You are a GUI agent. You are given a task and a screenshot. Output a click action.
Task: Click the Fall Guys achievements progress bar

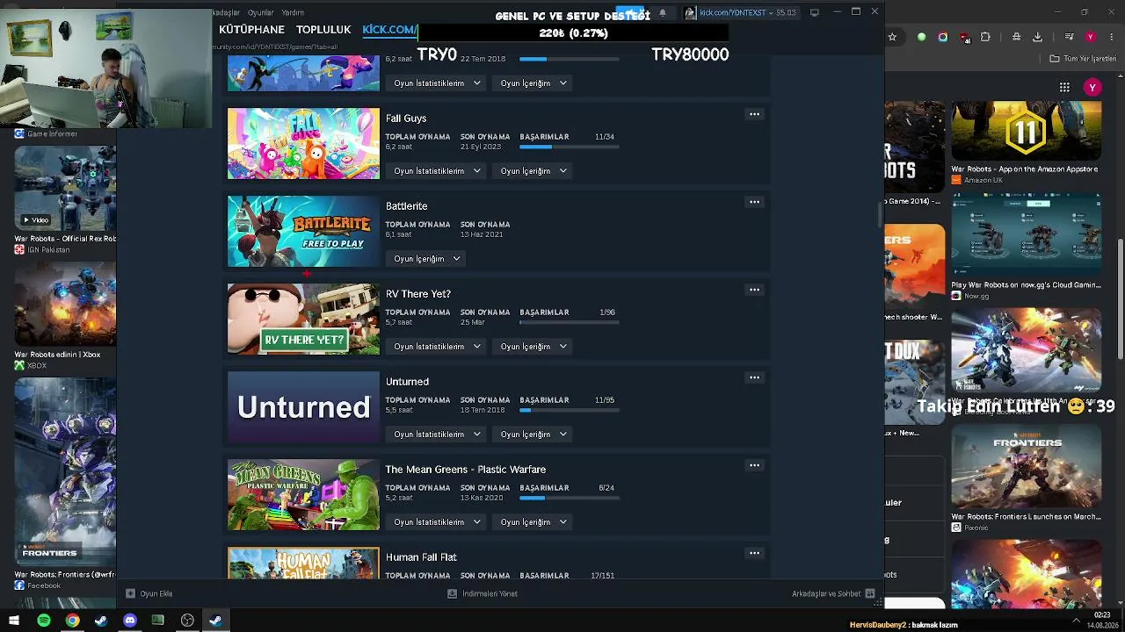[x=570, y=147]
